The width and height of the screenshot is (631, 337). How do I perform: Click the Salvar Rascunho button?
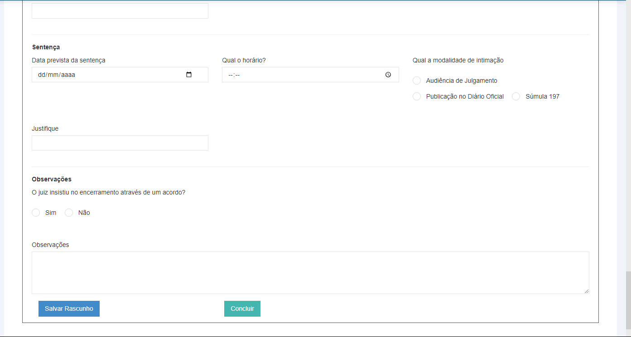[x=69, y=309]
